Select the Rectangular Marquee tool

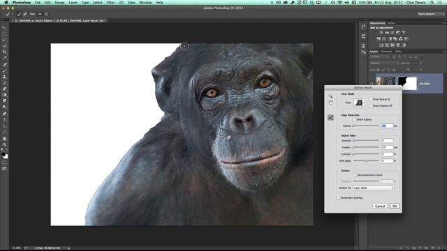[4, 34]
